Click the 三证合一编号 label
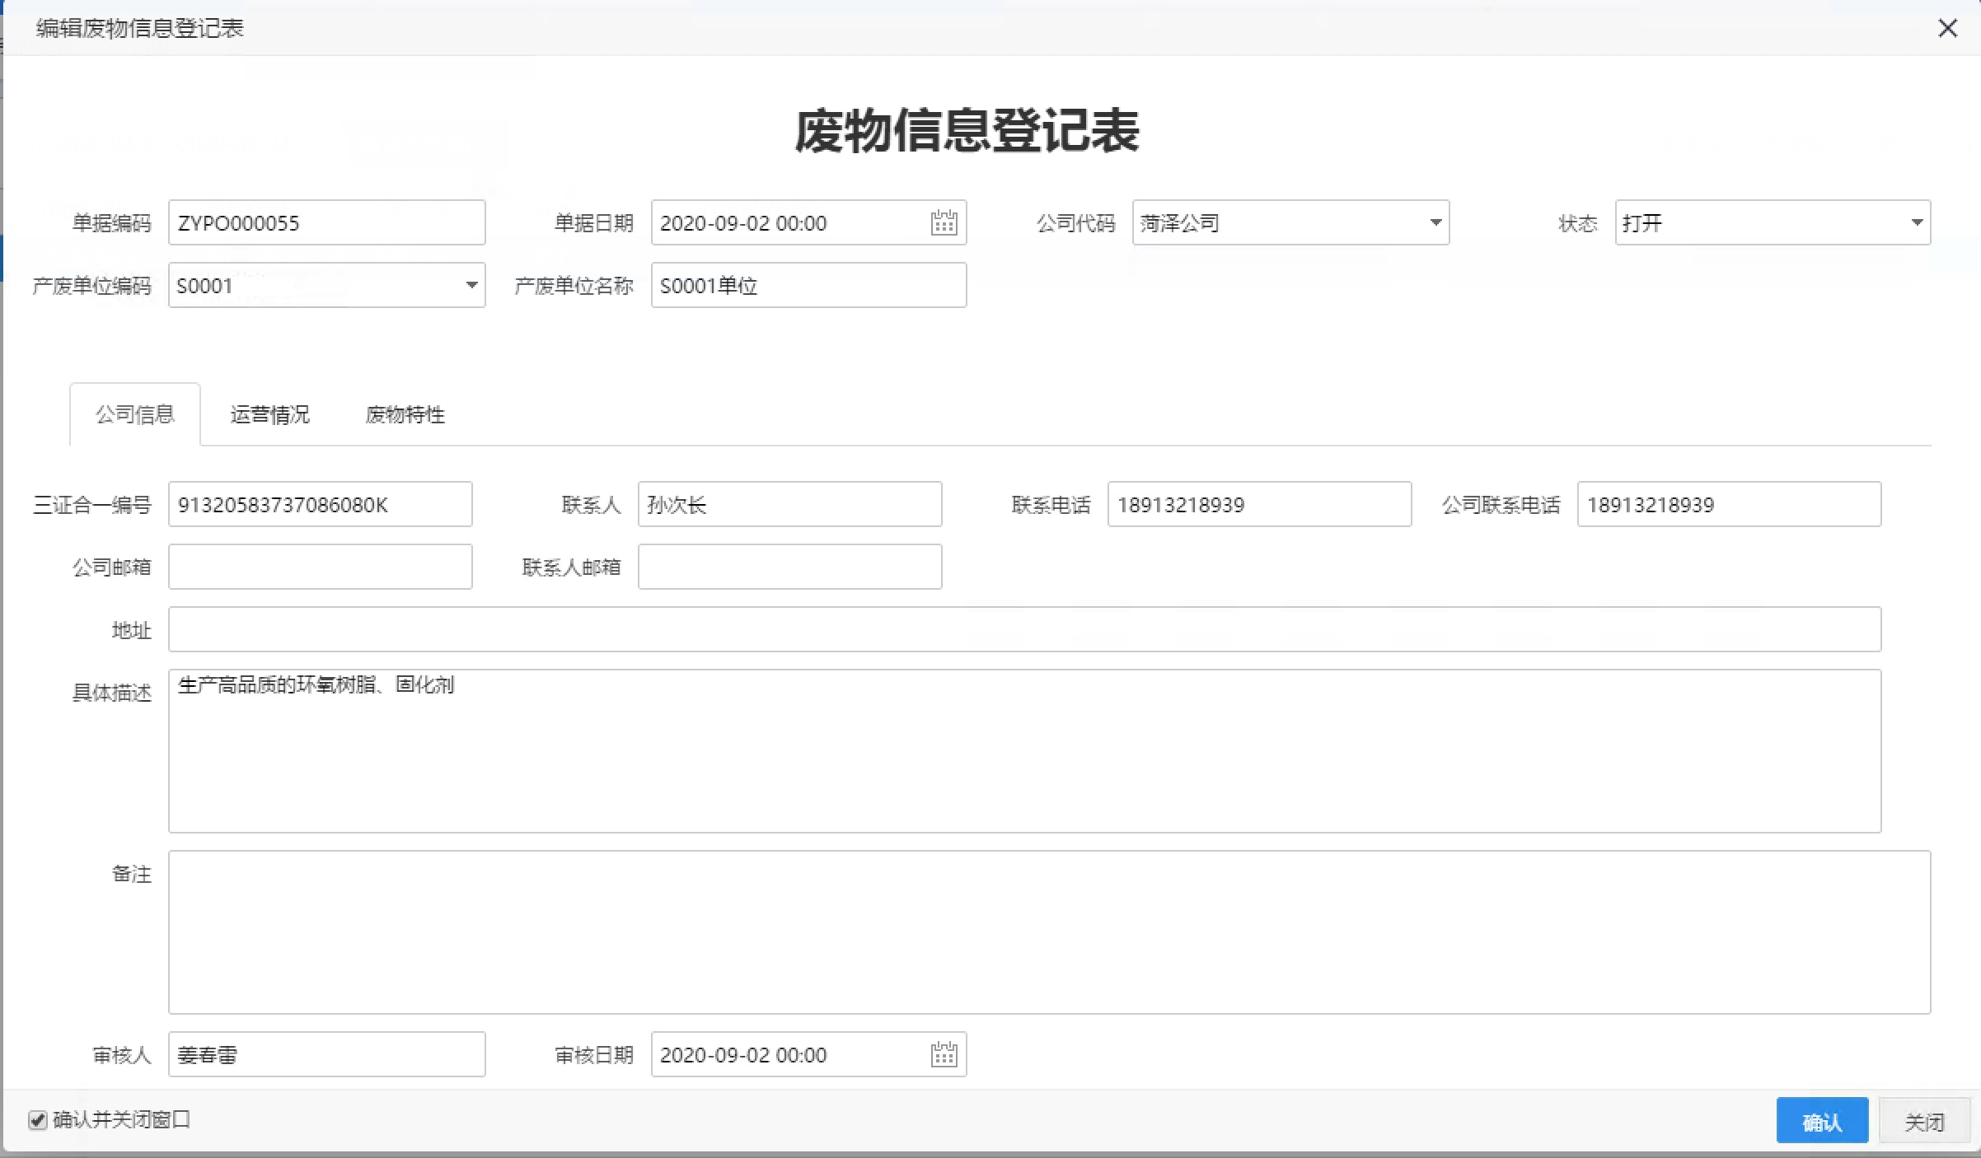This screenshot has width=1981, height=1158. (92, 505)
